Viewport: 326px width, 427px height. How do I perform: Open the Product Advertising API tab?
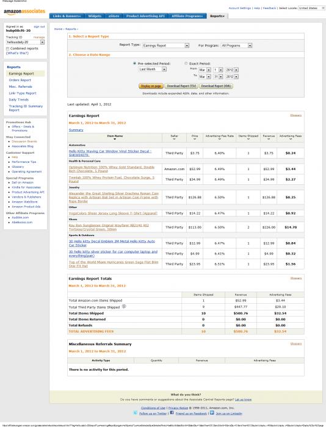pos(145,16)
